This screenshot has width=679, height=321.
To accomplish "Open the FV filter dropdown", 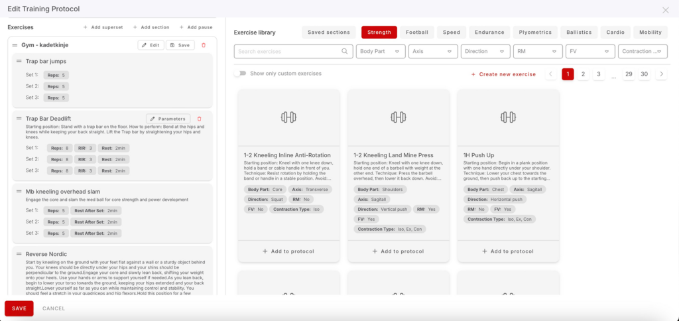I will 590,51.
